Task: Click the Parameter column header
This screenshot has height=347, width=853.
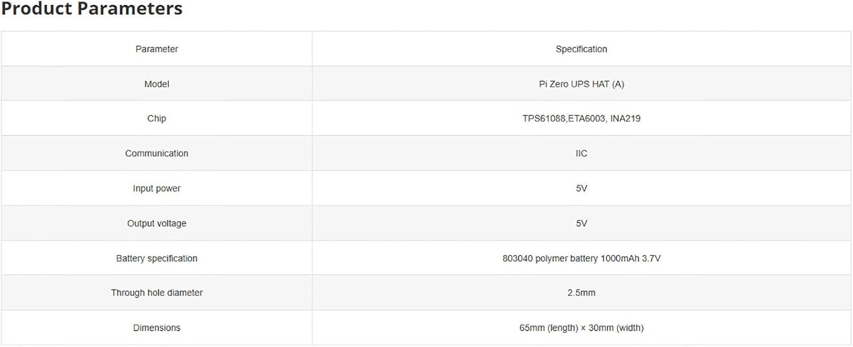Action: (x=156, y=49)
